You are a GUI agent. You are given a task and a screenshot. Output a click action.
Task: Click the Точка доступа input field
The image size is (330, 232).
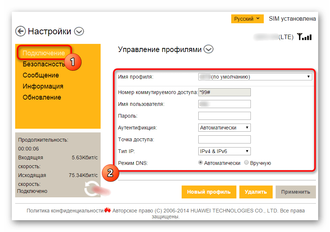point(224,139)
